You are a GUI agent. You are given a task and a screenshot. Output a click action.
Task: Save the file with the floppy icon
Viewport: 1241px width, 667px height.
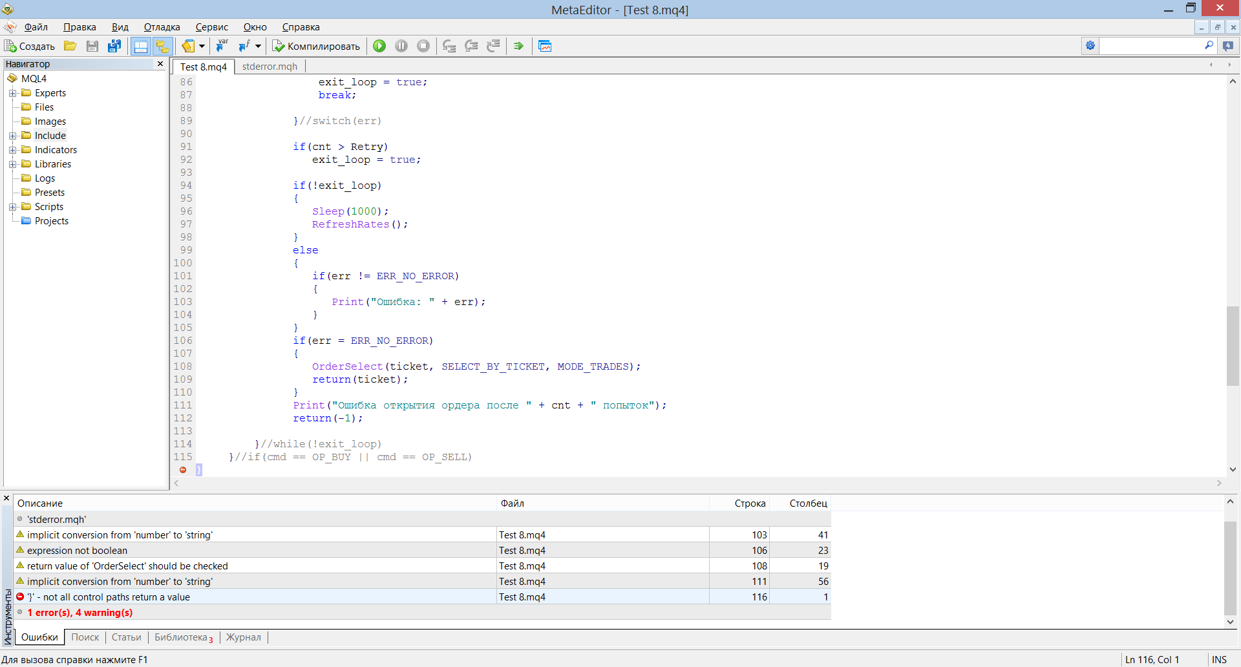(x=92, y=46)
